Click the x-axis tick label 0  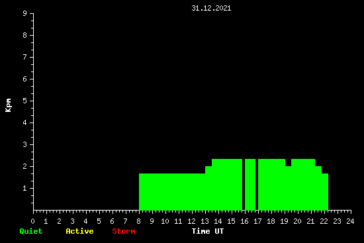(x=32, y=221)
